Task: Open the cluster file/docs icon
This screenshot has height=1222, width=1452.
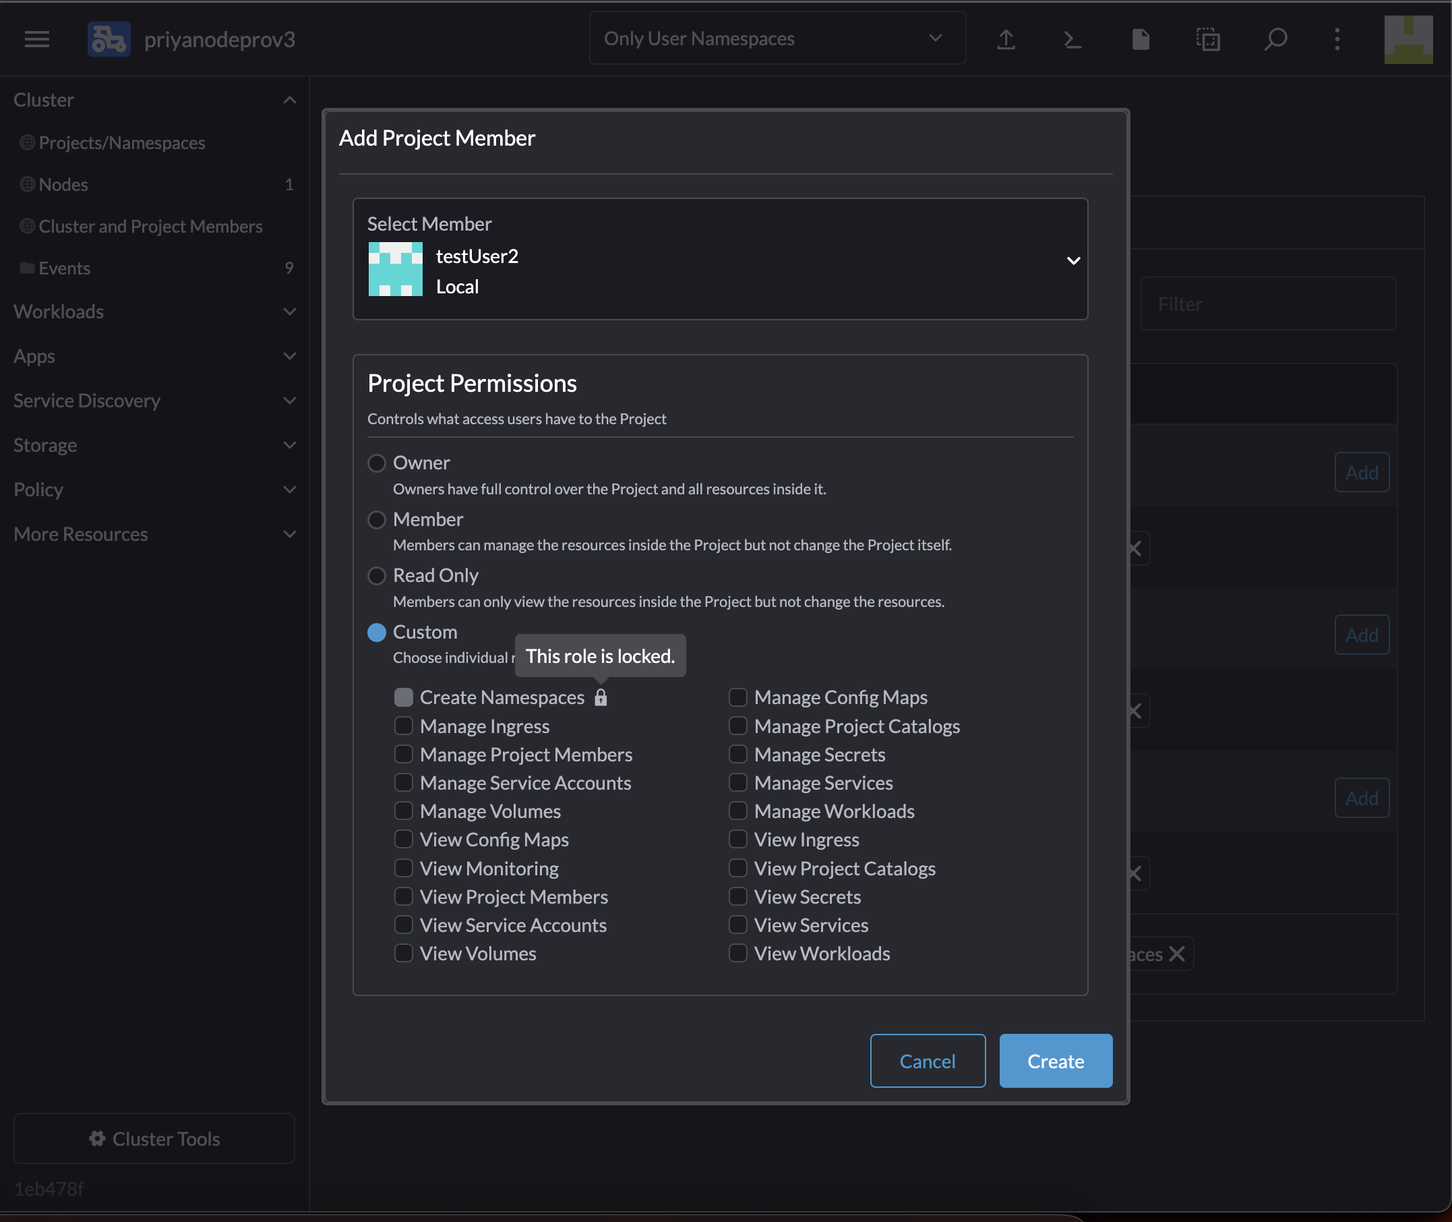Action: point(1140,40)
